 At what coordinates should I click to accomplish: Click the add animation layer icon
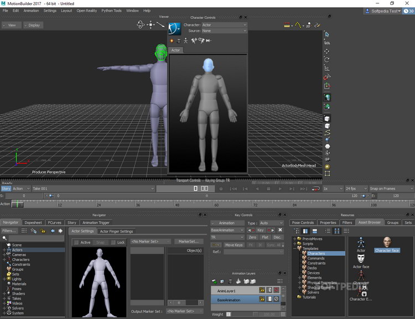214,281
